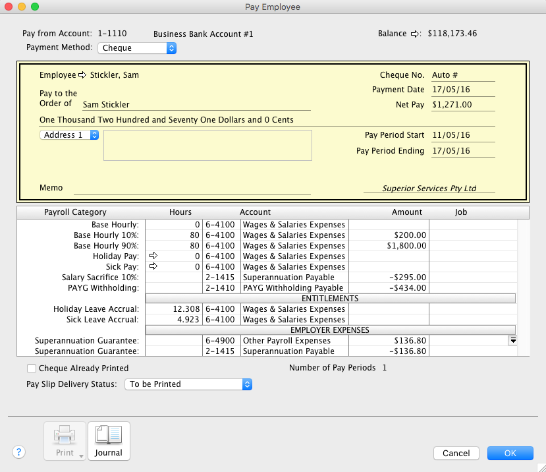Expand the Address 1 selector

69,135
